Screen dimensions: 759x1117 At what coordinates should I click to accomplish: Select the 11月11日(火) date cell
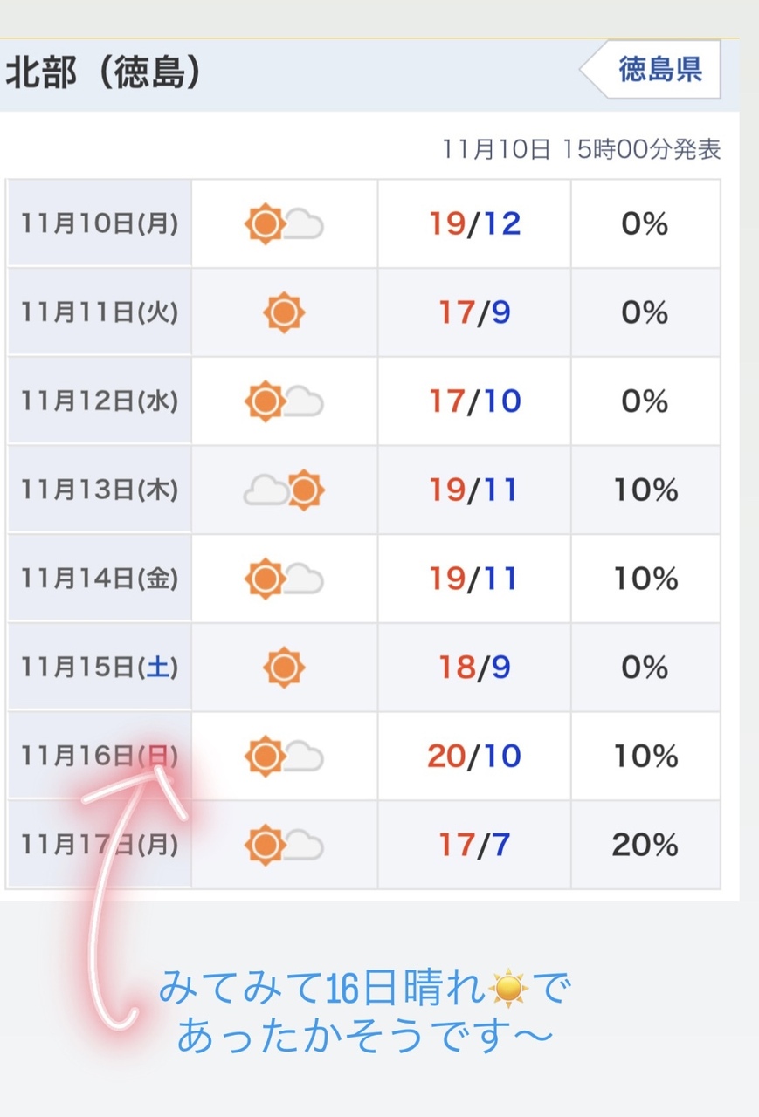click(x=100, y=312)
